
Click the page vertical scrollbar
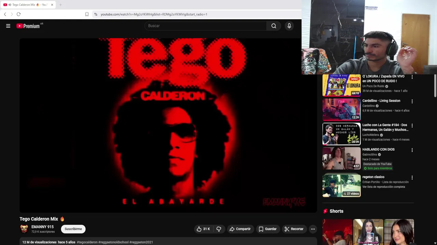tap(435, 85)
